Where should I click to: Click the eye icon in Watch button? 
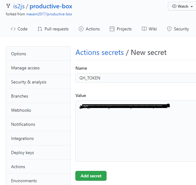[x=174, y=6]
